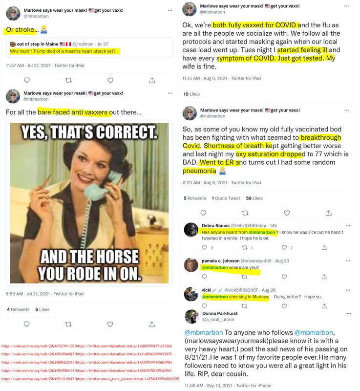Like the "Or stroke..." tweet
The width and height of the screenshot is (360, 391).
110,80
